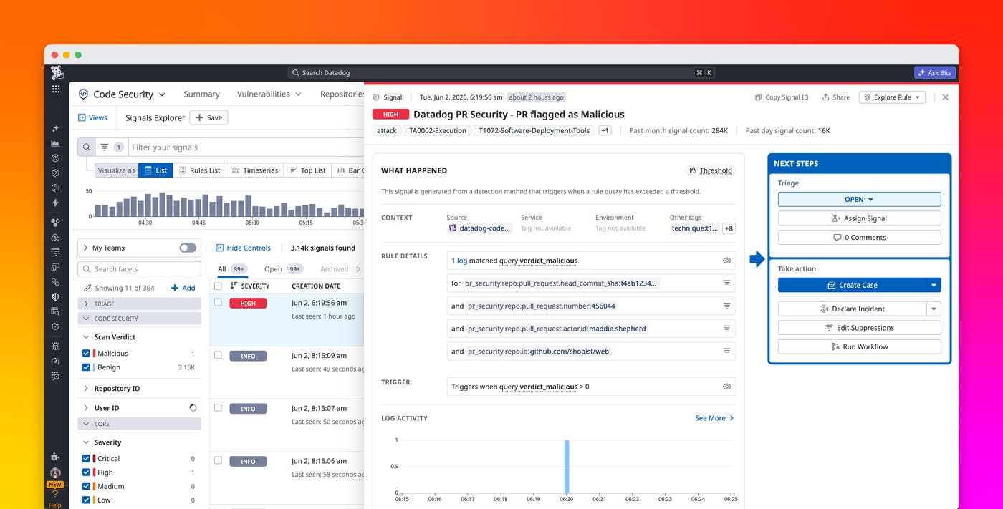Tick the select-all signals header checkbox

point(219,286)
